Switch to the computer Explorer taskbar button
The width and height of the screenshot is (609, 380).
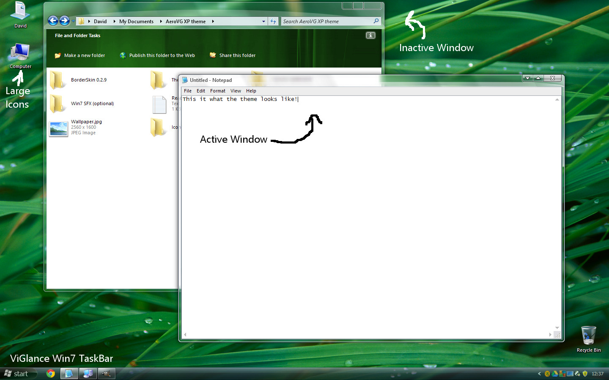[88, 374]
